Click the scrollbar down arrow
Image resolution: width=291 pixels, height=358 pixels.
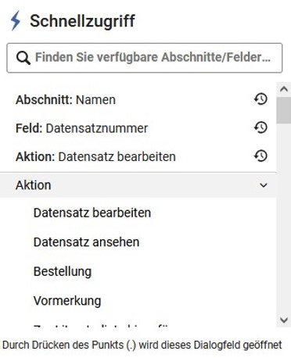point(284,320)
